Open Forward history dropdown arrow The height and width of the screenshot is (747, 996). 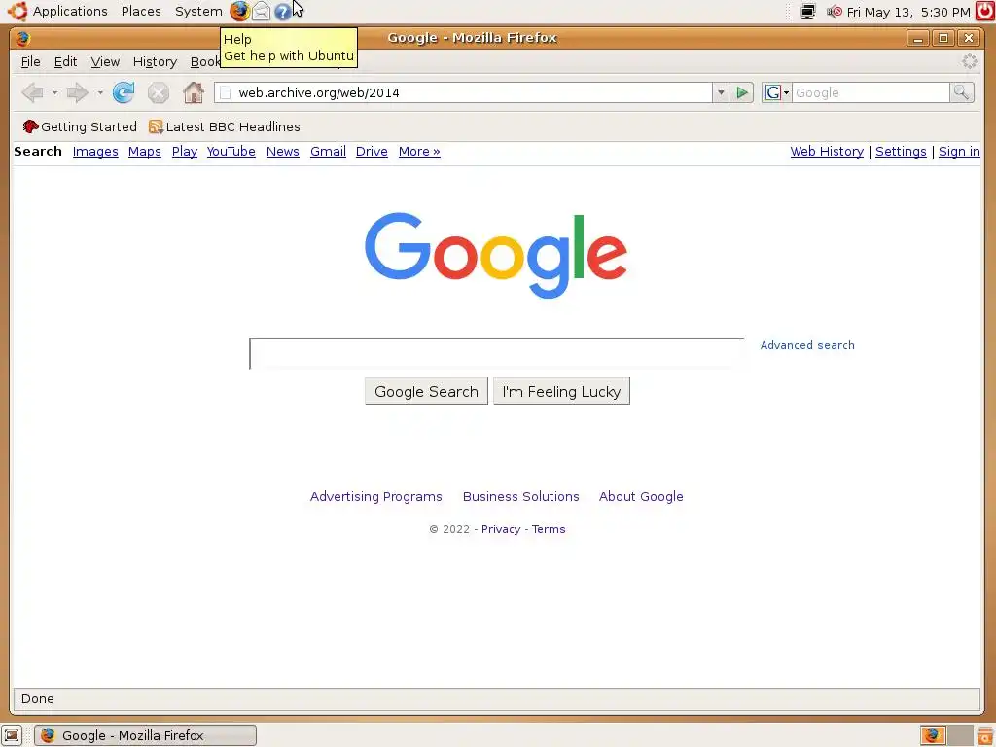[100, 93]
